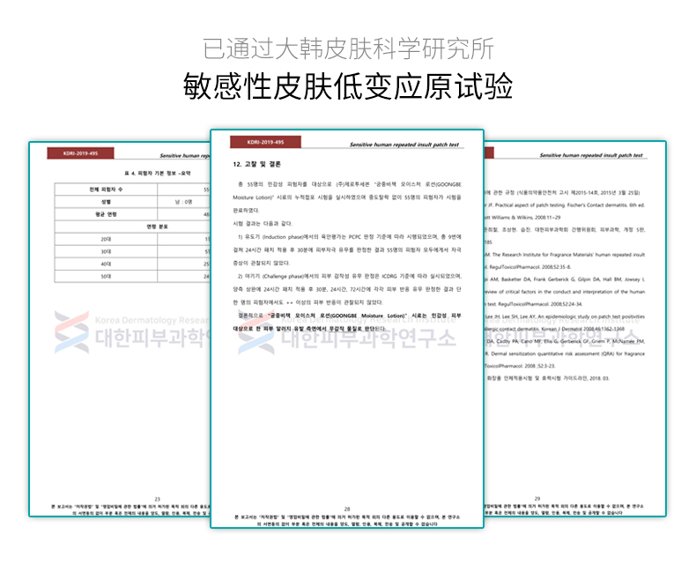Click the red KDRI-2019-495 badge on left page
Viewport: 696px width, 565px height.
[80, 153]
